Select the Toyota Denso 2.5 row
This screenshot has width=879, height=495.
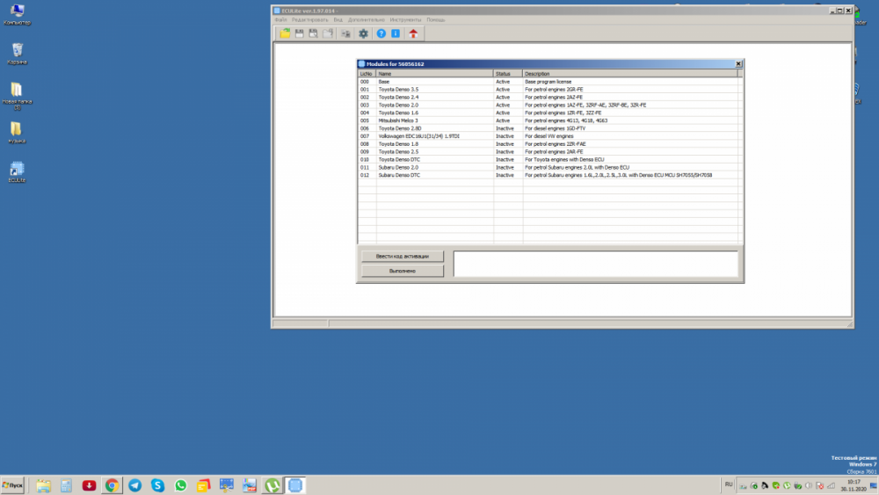(x=548, y=152)
